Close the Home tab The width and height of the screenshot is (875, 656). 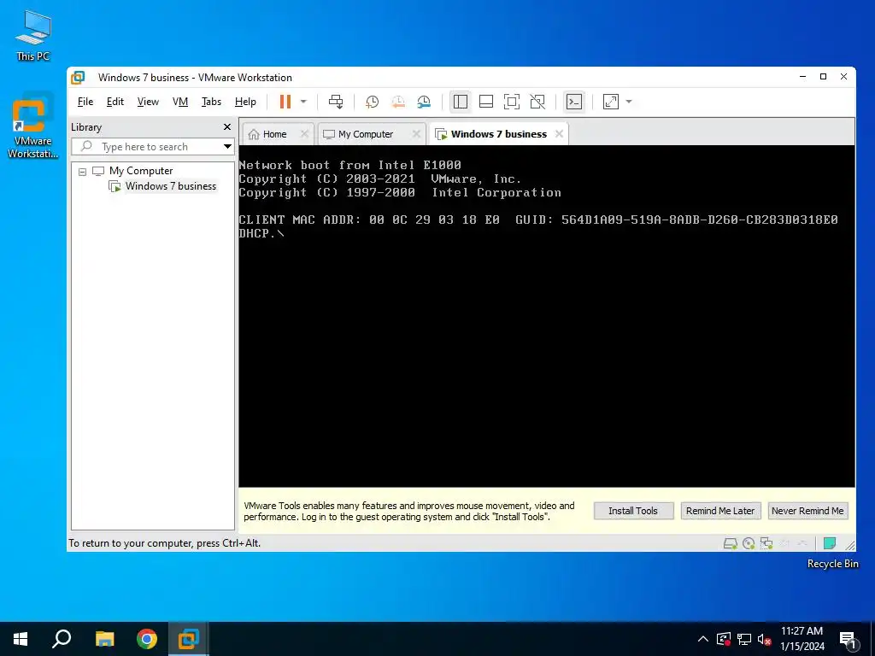tap(304, 134)
